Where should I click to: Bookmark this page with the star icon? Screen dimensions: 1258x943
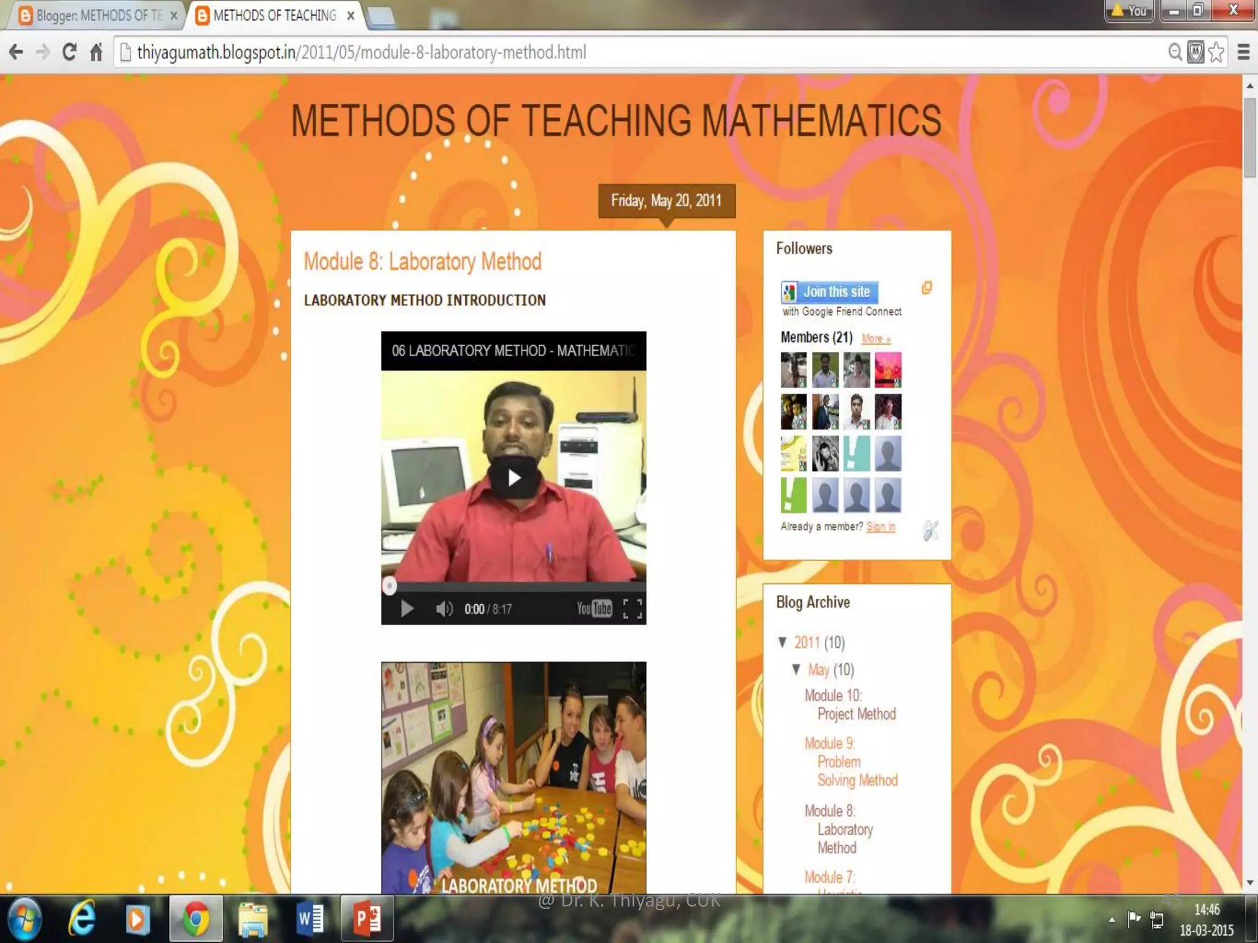1216,52
